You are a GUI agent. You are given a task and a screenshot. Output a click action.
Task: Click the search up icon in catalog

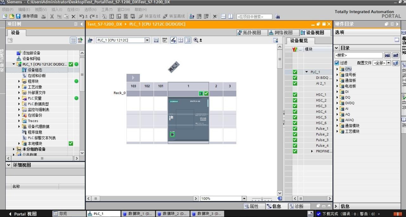(396, 55)
